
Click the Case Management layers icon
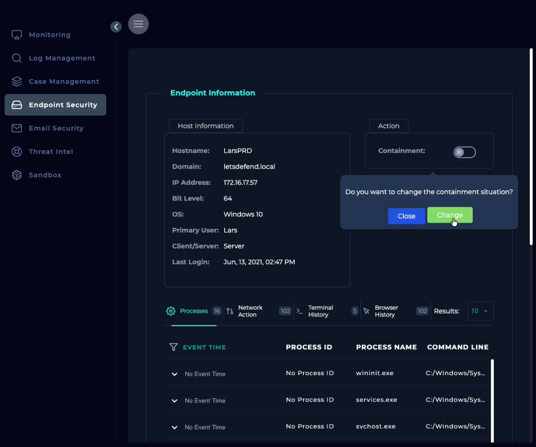point(17,82)
